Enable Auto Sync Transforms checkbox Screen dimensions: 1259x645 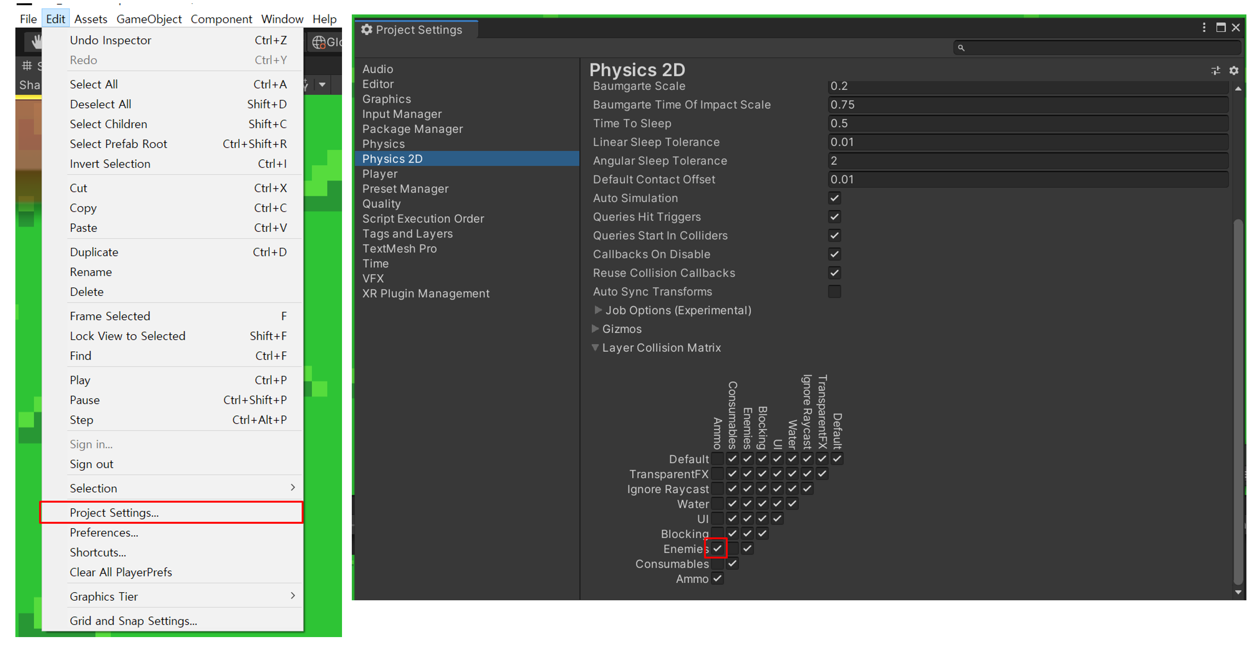click(x=834, y=292)
